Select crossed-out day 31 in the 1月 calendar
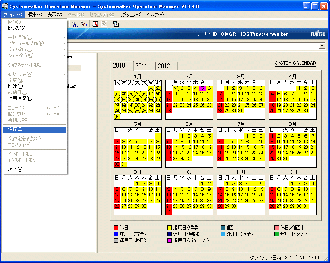Image resolution: width=330 pixels, height=263 pixels. 117,116
